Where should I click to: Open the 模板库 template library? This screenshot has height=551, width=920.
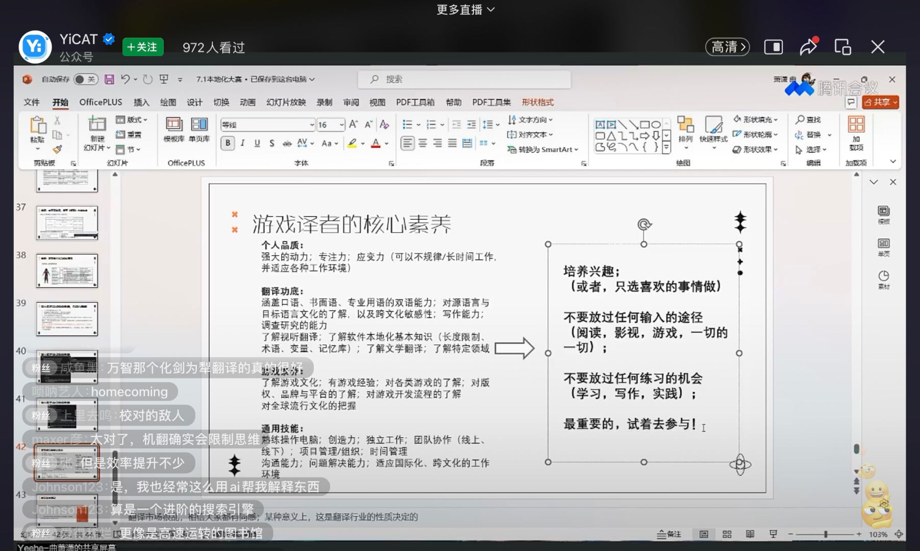pyautogui.click(x=173, y=129)
